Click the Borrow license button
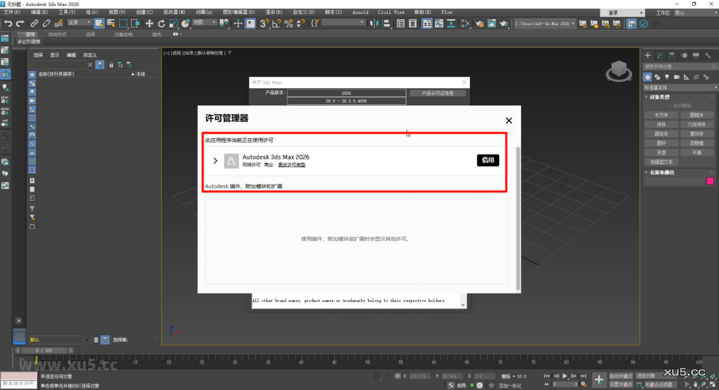This screenshot has height=390, width=719. [488, 160]
